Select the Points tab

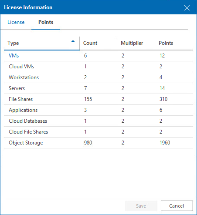pos(46,22)
